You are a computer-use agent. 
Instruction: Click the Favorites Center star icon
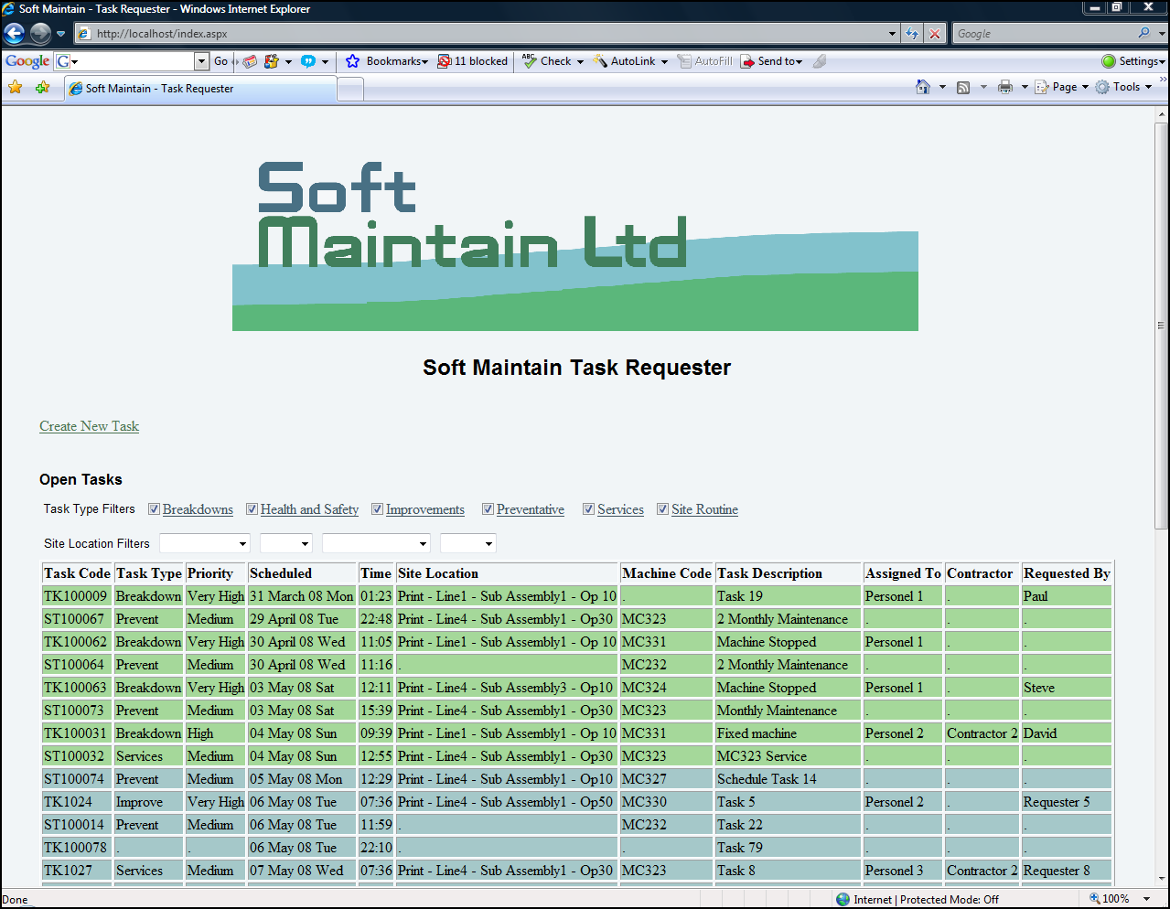click(16, 88)
